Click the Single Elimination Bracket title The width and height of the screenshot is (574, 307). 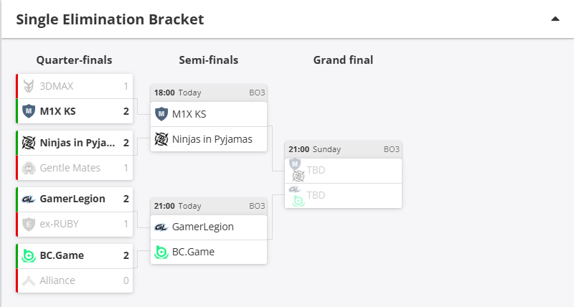tap(110, 19)
